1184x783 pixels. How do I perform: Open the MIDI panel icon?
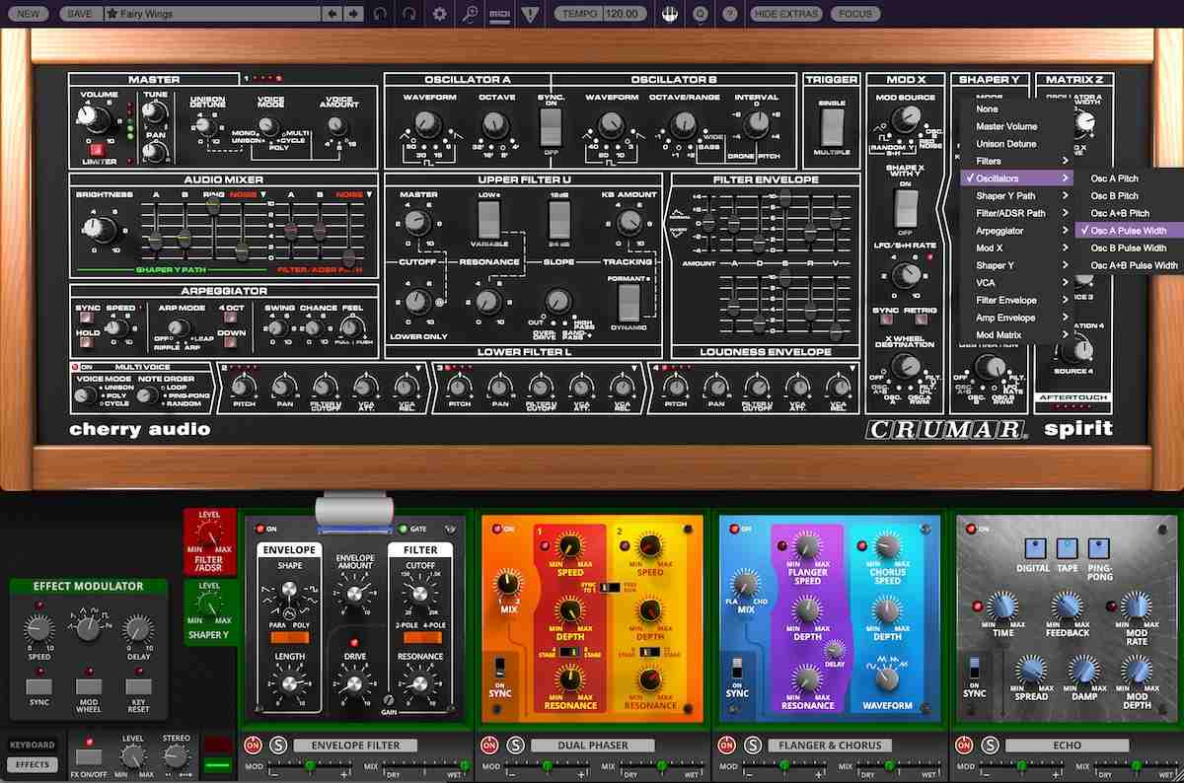498,13
